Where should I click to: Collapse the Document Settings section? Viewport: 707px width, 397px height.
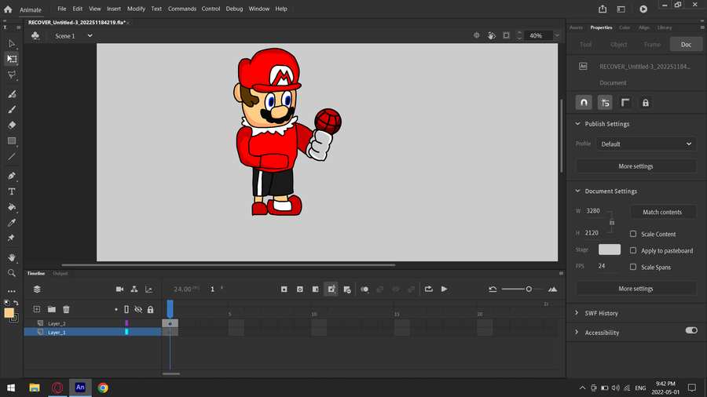point(577,191)
